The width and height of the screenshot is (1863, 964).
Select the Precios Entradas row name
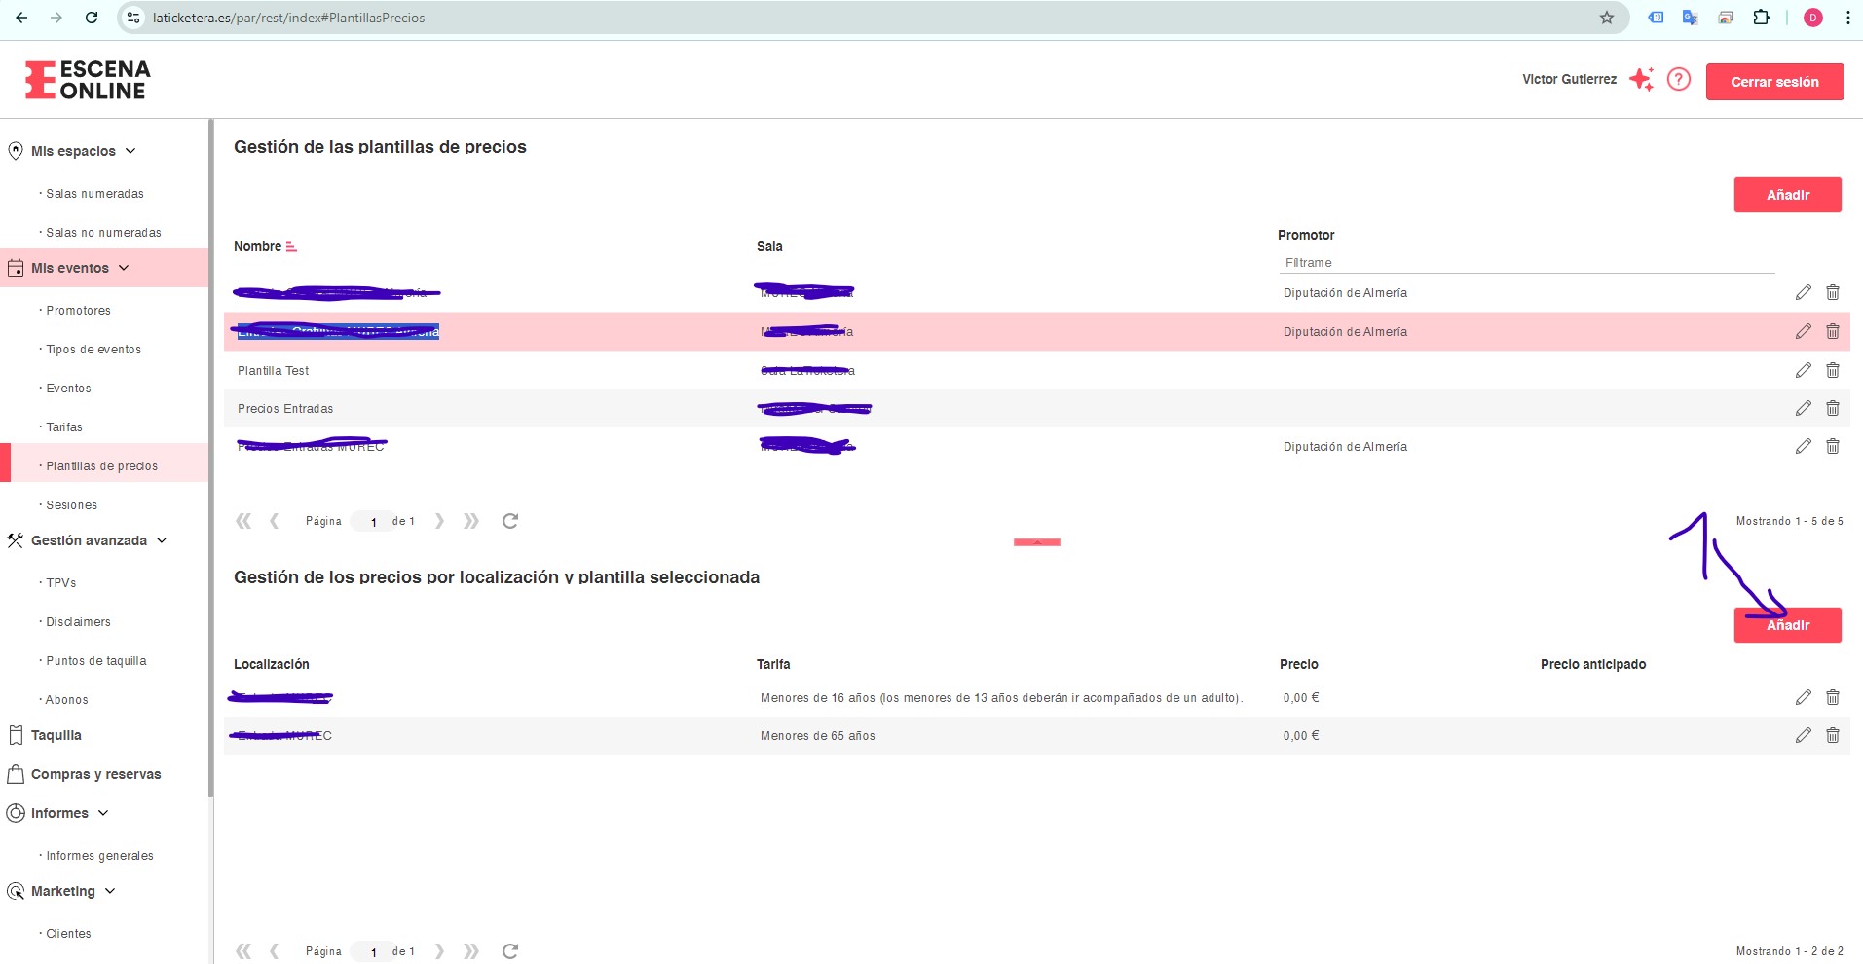(285, 409)
